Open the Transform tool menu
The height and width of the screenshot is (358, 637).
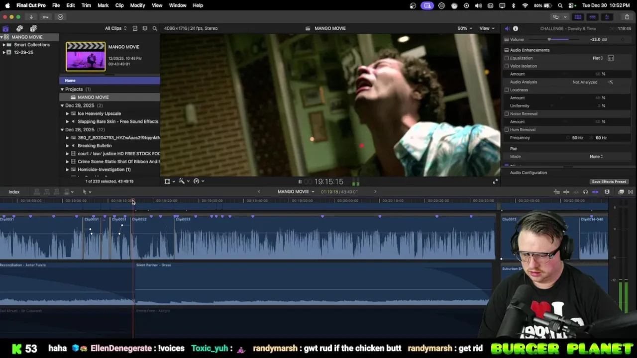click(x=169, y=181)
